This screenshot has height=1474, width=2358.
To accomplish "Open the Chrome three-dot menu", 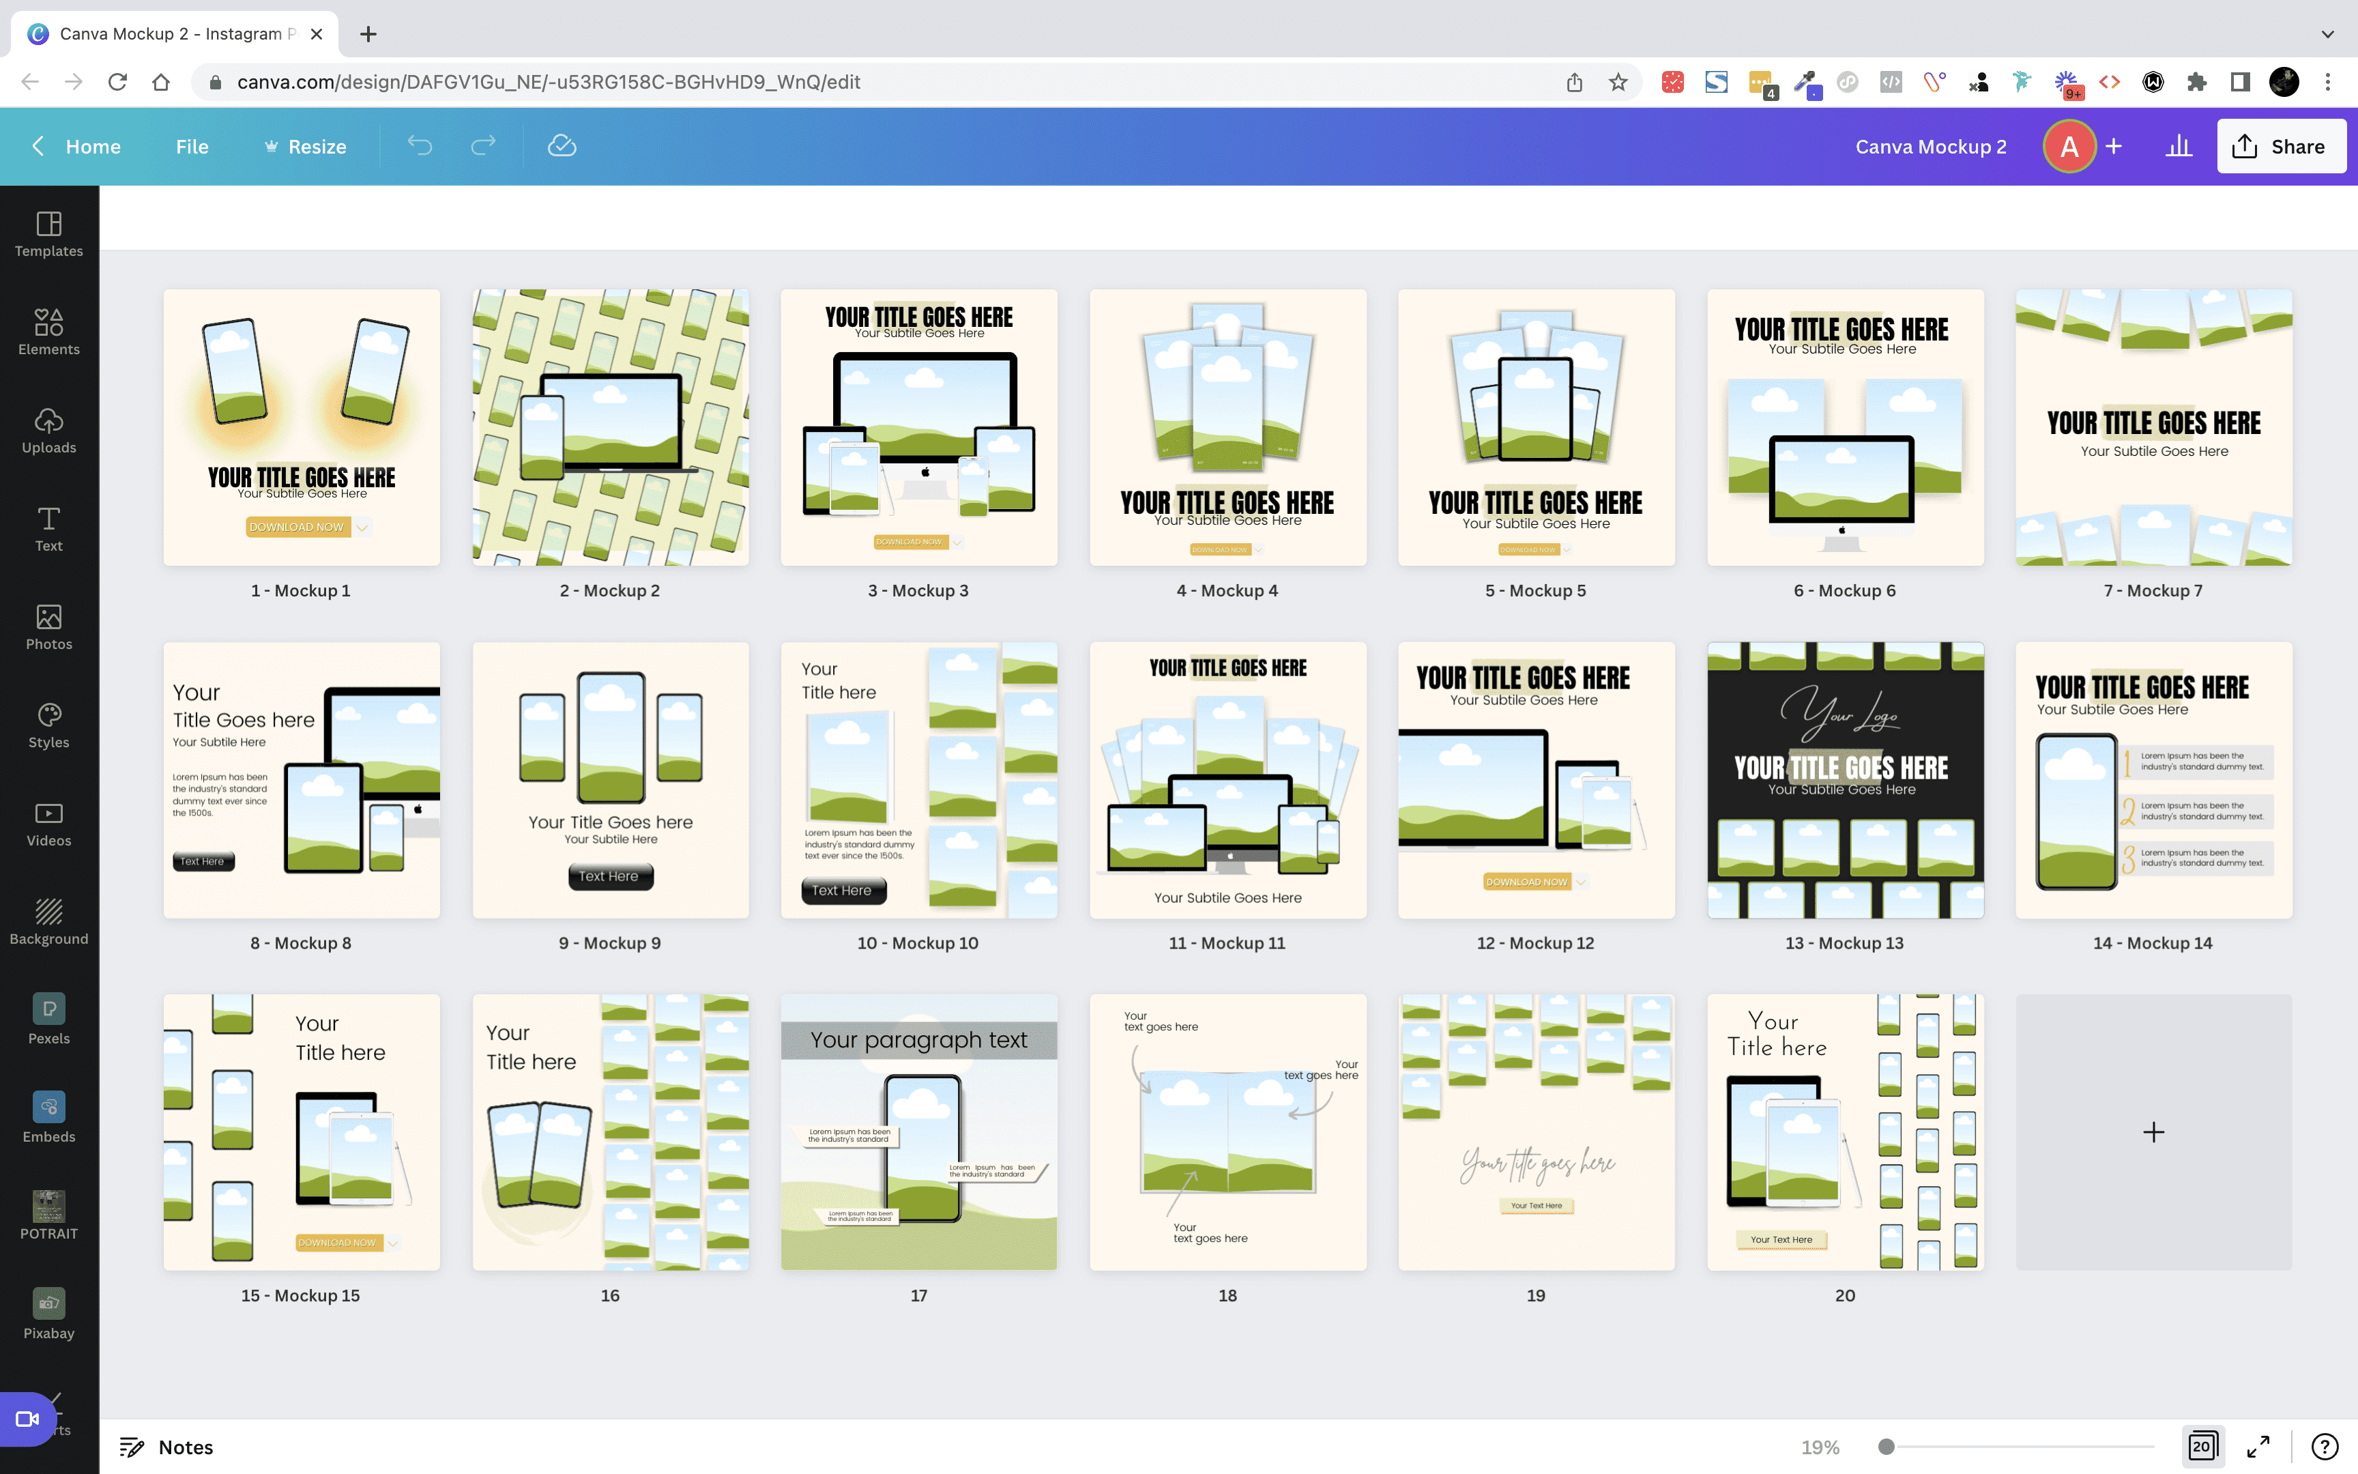I will point(2328,82).
